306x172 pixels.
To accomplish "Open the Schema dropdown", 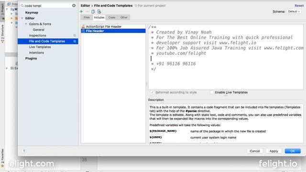I will click(x=294, y=11).
